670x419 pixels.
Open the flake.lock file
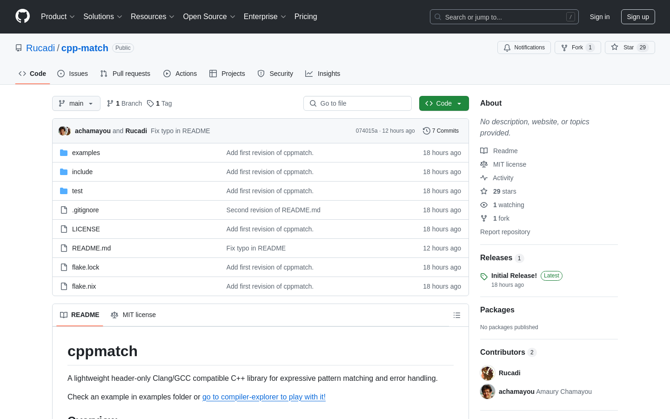[86, 267]
